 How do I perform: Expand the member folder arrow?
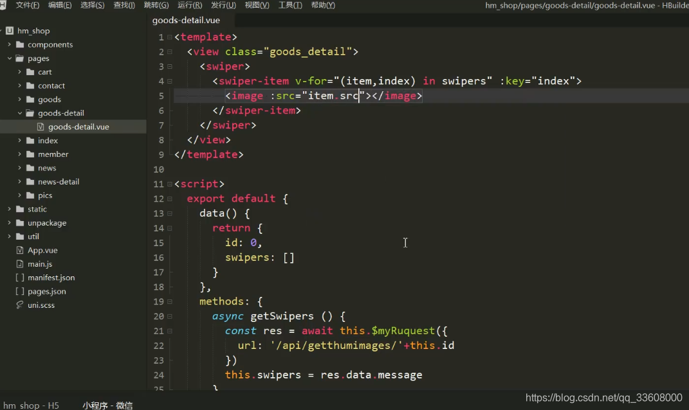point(19,154)
